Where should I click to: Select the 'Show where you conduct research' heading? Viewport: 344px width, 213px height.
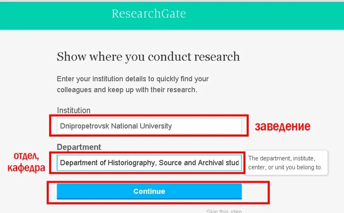click(148, 57)
